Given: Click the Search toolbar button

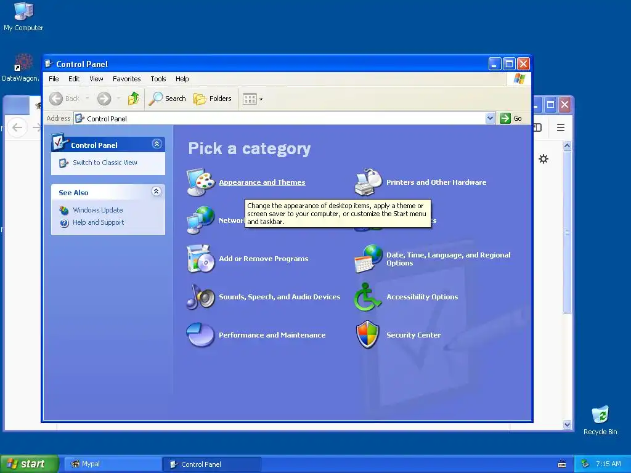Looking at the screenshot, I should click(167, 99).
